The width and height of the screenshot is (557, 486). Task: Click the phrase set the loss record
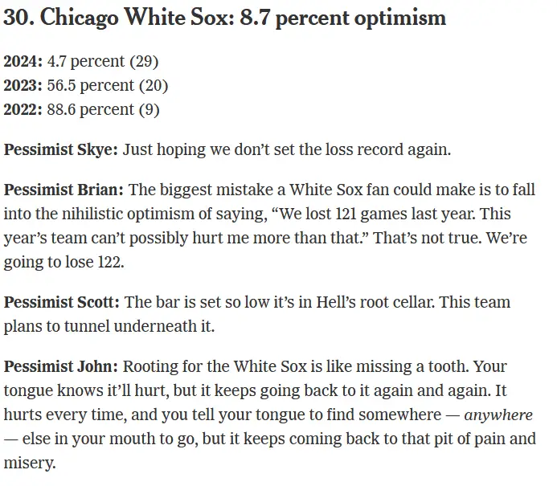click(x=282, y=149)
